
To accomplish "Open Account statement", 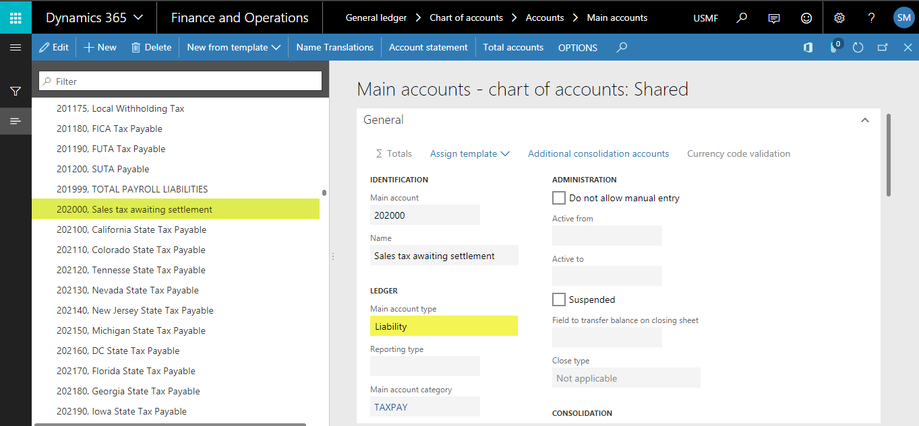I will tap(428, 47).
